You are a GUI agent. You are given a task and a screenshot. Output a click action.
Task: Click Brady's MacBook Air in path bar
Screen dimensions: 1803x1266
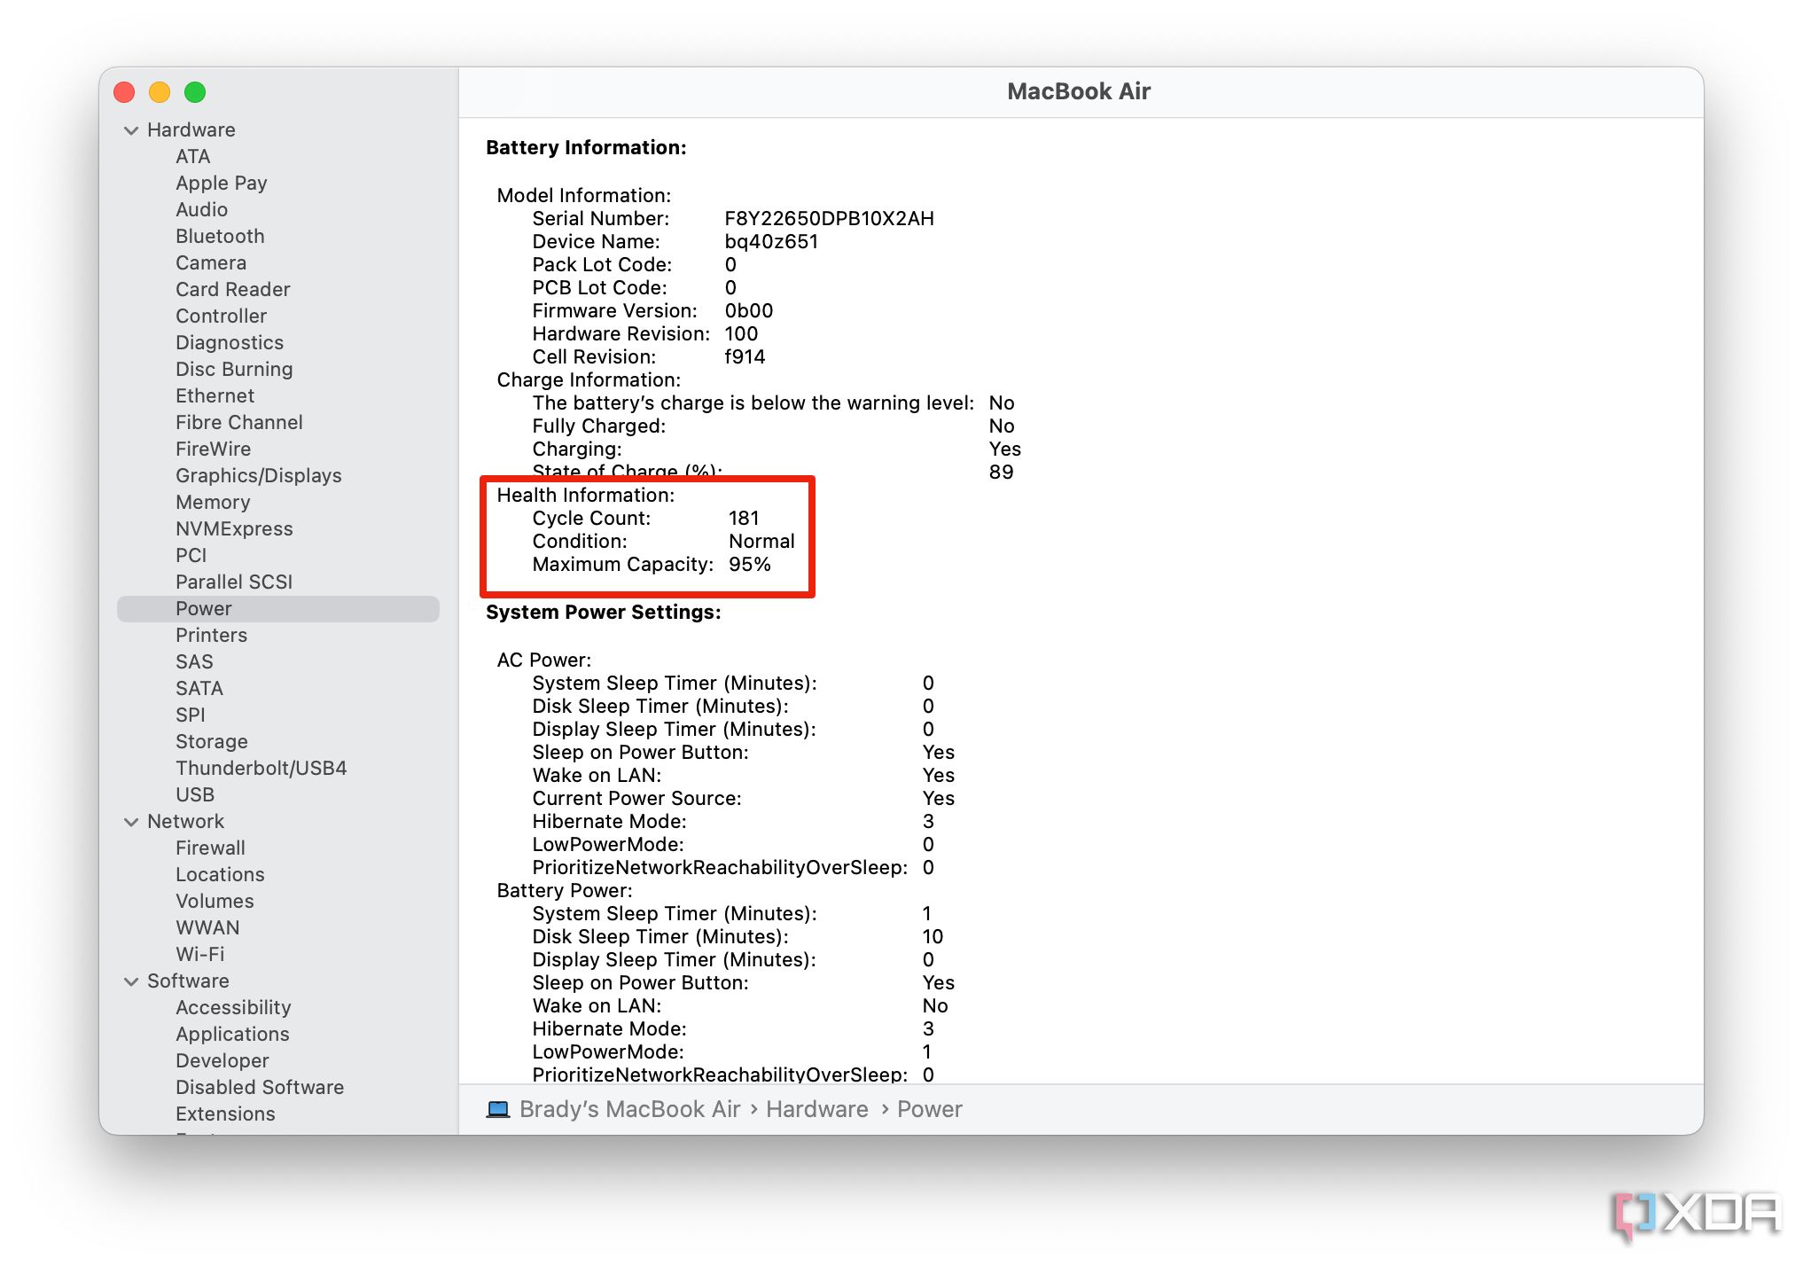(x=629, y=1109)
